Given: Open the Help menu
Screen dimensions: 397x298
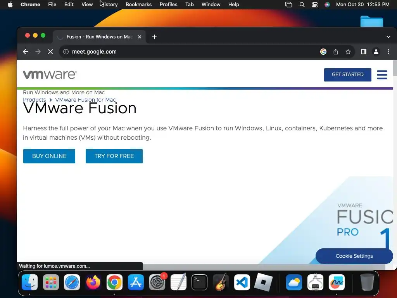Looking at the screenshot, I should click(x=233, y=5).
